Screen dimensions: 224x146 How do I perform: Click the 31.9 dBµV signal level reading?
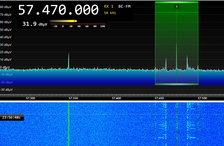click(x=35, y=24)
